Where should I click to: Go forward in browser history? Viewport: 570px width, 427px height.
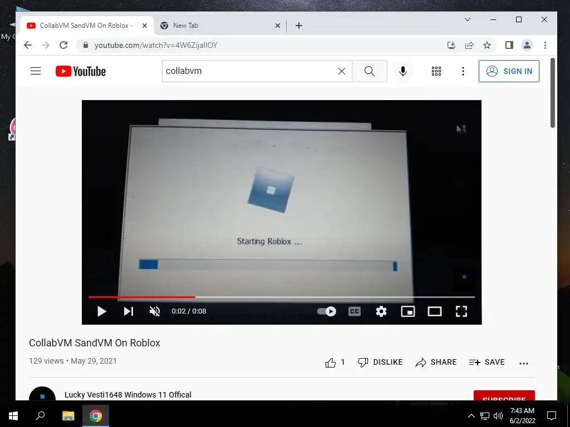click(x=46, y=45)
